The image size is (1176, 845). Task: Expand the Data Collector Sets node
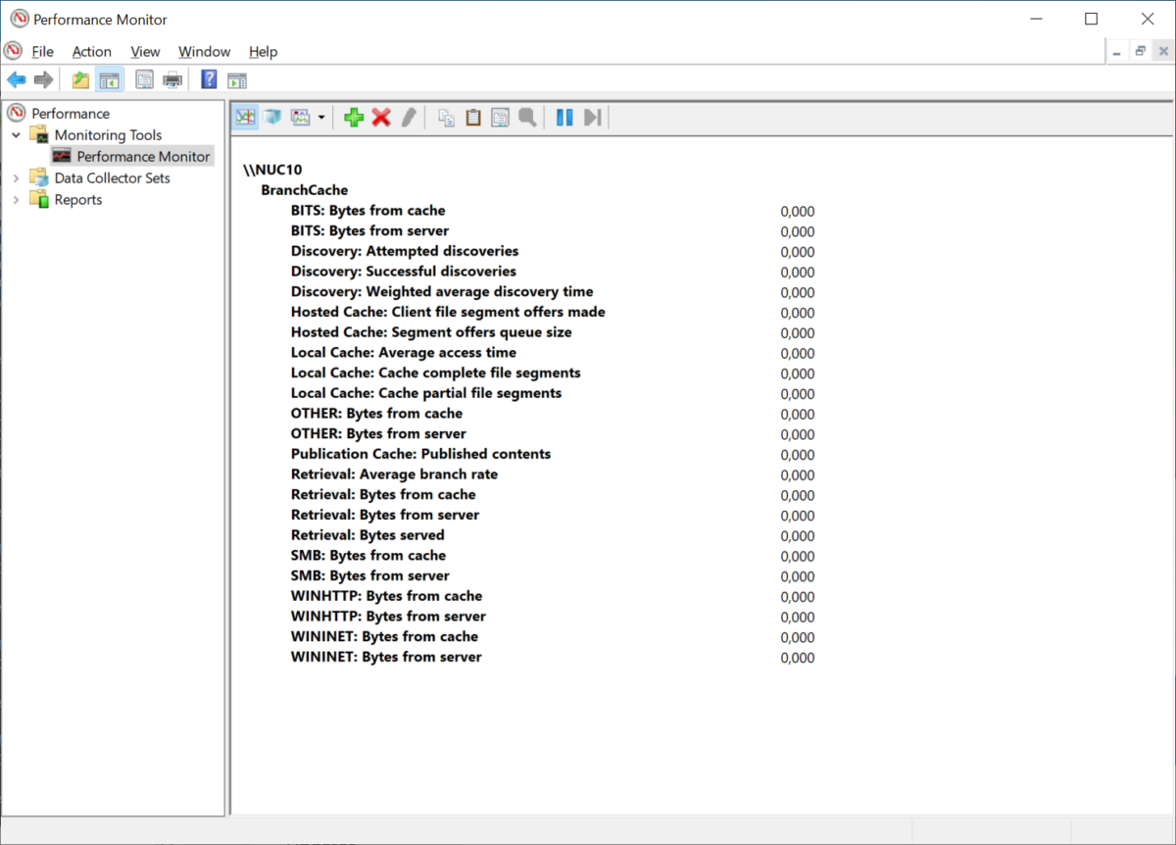(16, 177)
